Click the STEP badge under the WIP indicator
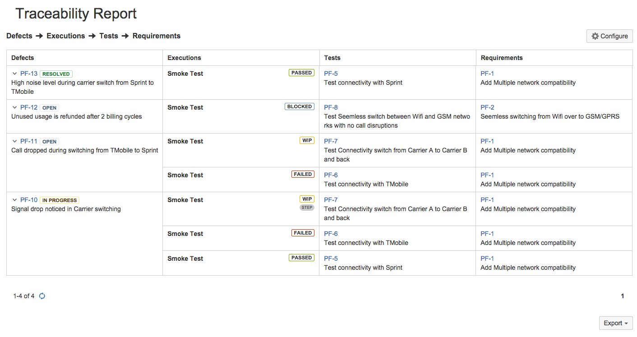 pos(307,207)
